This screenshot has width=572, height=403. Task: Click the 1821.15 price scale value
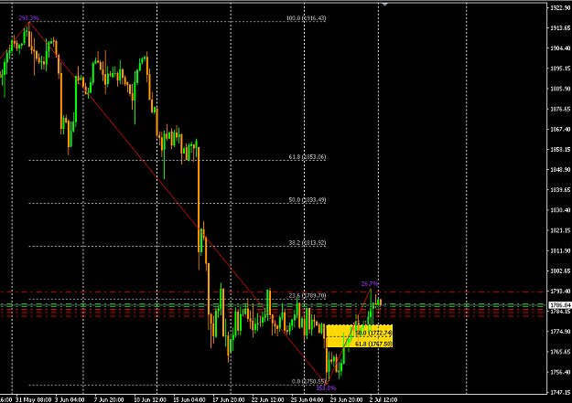[560, 230]
